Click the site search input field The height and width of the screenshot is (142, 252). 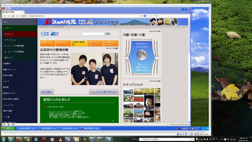point(93,34)
